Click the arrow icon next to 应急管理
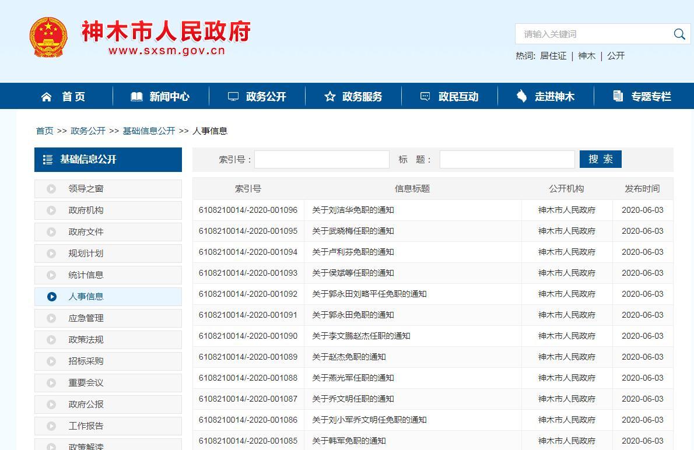Viewport: 694px width, 450px height. pyautogui.click(x=51, y=318)
